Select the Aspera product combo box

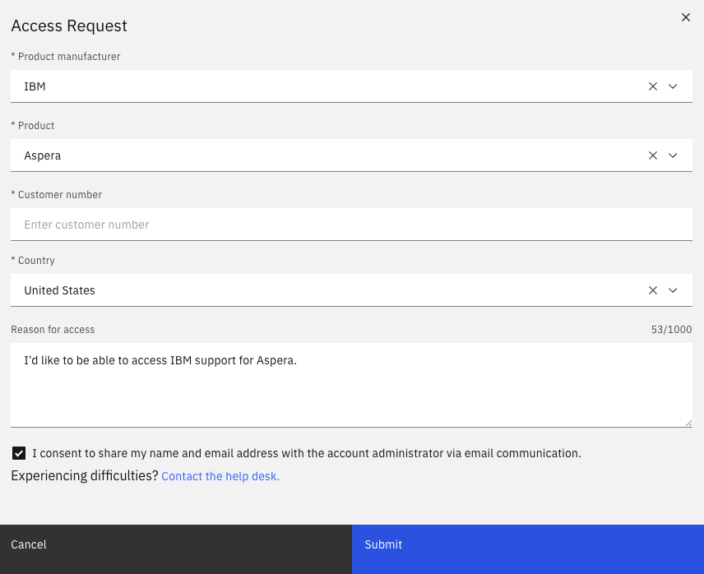click(351, 155)
